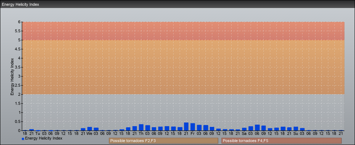Select the tallest blue bar just before Fr
355x145 pixels.
(x=186, y=127)
